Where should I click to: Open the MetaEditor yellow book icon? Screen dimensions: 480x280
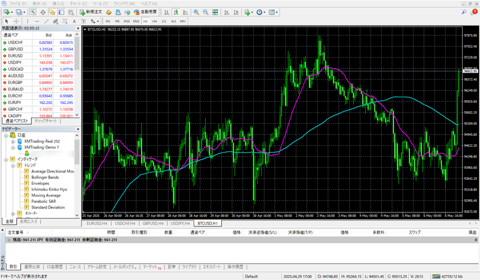tap(109, 12)
